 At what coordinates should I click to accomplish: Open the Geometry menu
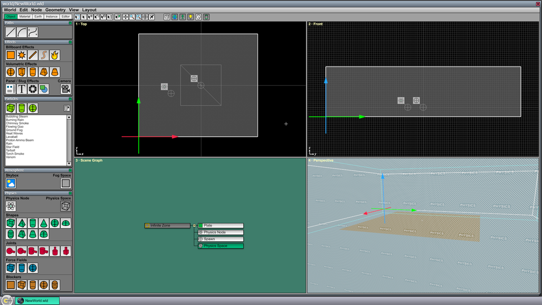[55, 10]
